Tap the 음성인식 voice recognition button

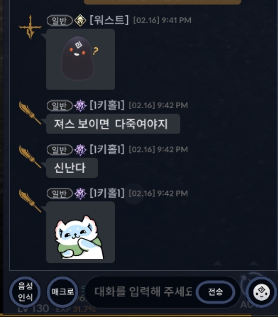tap(25, 292)
